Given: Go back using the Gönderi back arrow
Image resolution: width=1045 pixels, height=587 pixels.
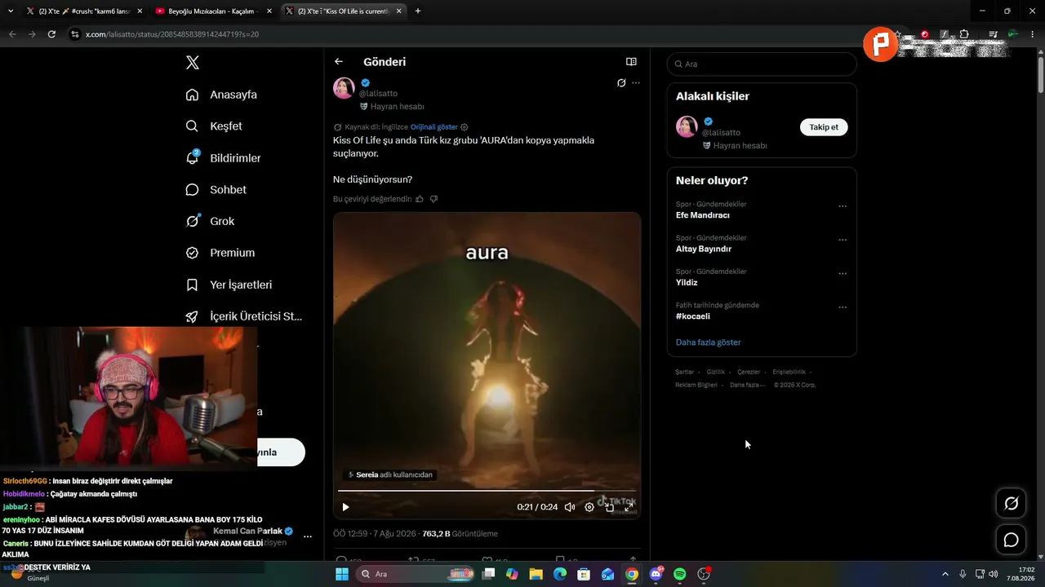Looking at the screenshot, I should pyautogui.click(x=339, y=62).
